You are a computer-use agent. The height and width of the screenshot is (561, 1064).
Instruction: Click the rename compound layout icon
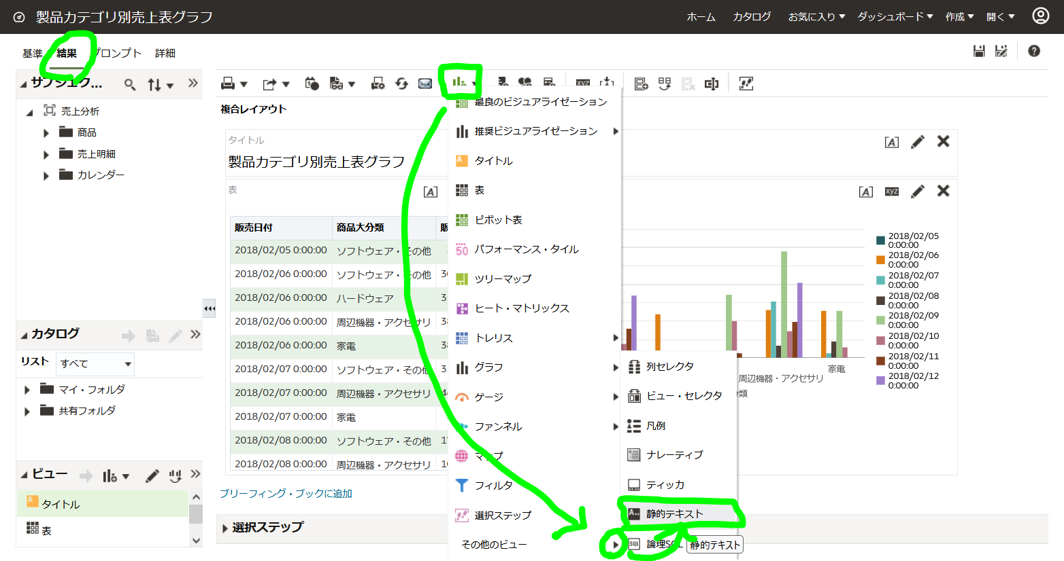tap(712, 84)
